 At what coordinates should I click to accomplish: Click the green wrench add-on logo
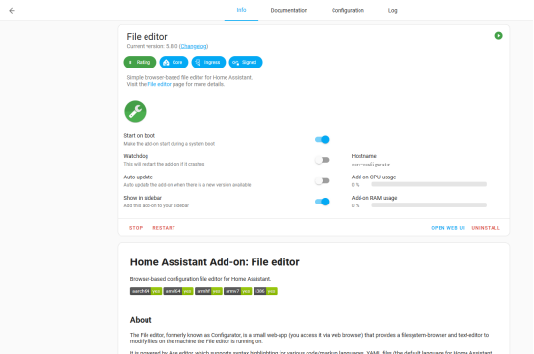(135, 112)
